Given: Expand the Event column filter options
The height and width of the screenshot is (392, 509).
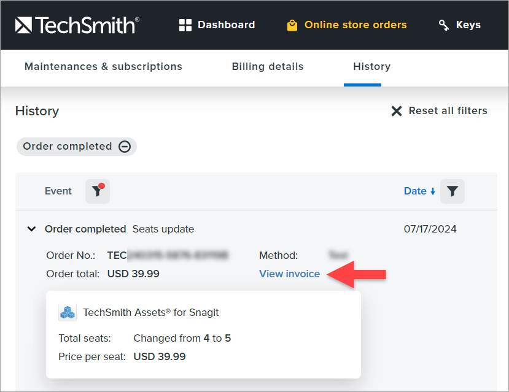Looking at the screenshot, I should [x=97, y=191].
